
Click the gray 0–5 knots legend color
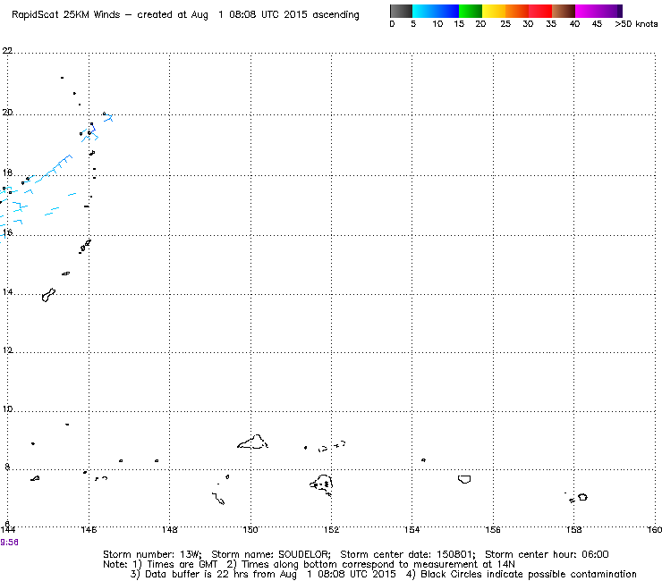(401, 11)
